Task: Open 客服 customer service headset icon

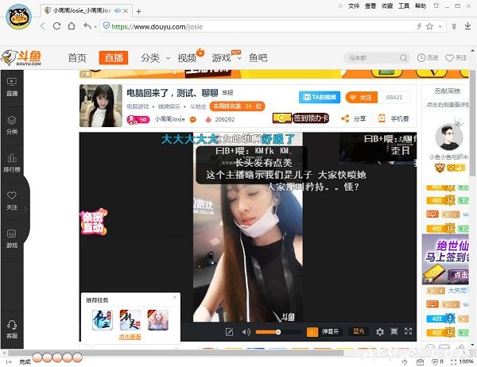Action: point(12,329)
